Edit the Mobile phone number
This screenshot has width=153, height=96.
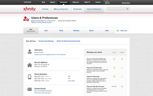click(69, 81)
